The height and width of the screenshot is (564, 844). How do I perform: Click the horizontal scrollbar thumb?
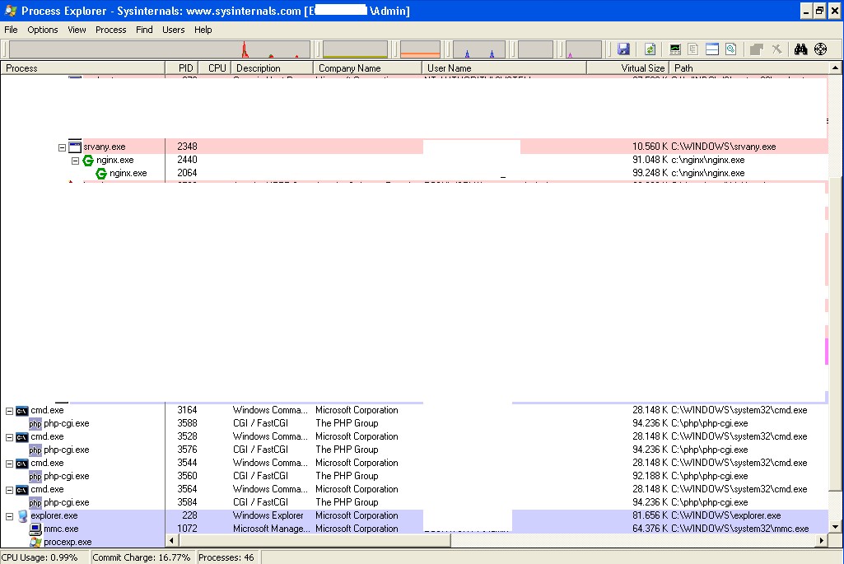[x=314, y=540]
